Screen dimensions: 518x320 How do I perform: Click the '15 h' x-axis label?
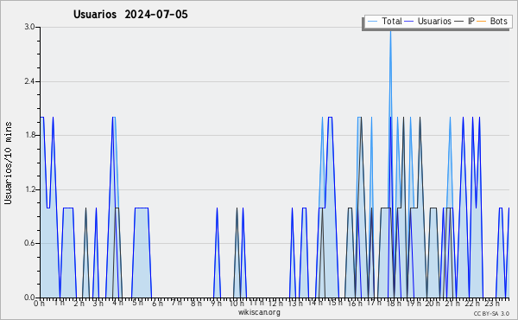click(335, 303)
